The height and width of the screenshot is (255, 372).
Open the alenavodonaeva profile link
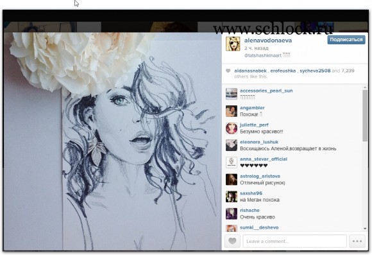pos(268,40)
